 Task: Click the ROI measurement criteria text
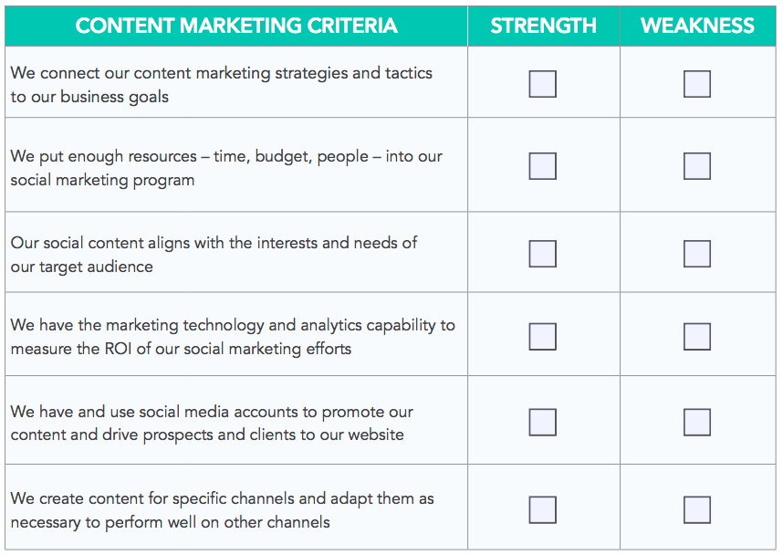pos(233,337)
